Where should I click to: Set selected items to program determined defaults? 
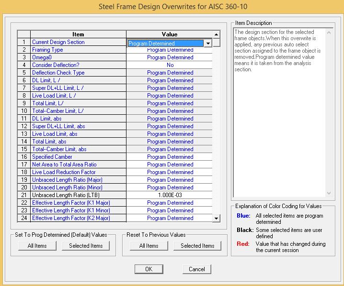[x=86, y=246]
